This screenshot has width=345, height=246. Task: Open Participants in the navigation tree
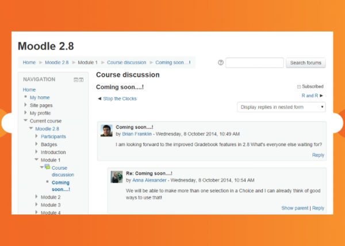pyautogui.click(x=53, y=136)
